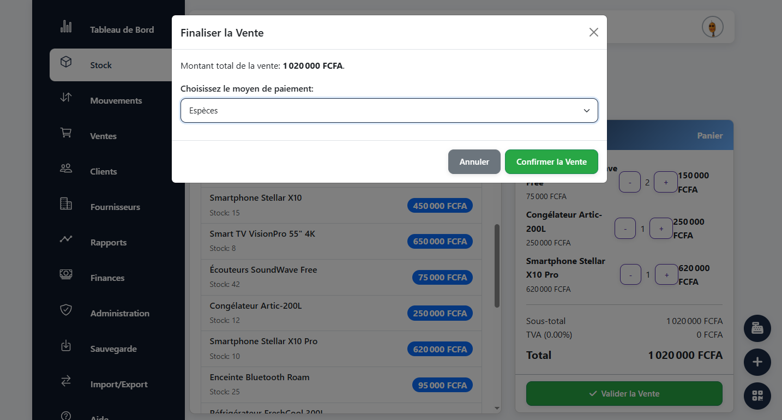Click the Ventes shopping cart icon
This screenshot has width=782, height=420.
coord(66,133)
